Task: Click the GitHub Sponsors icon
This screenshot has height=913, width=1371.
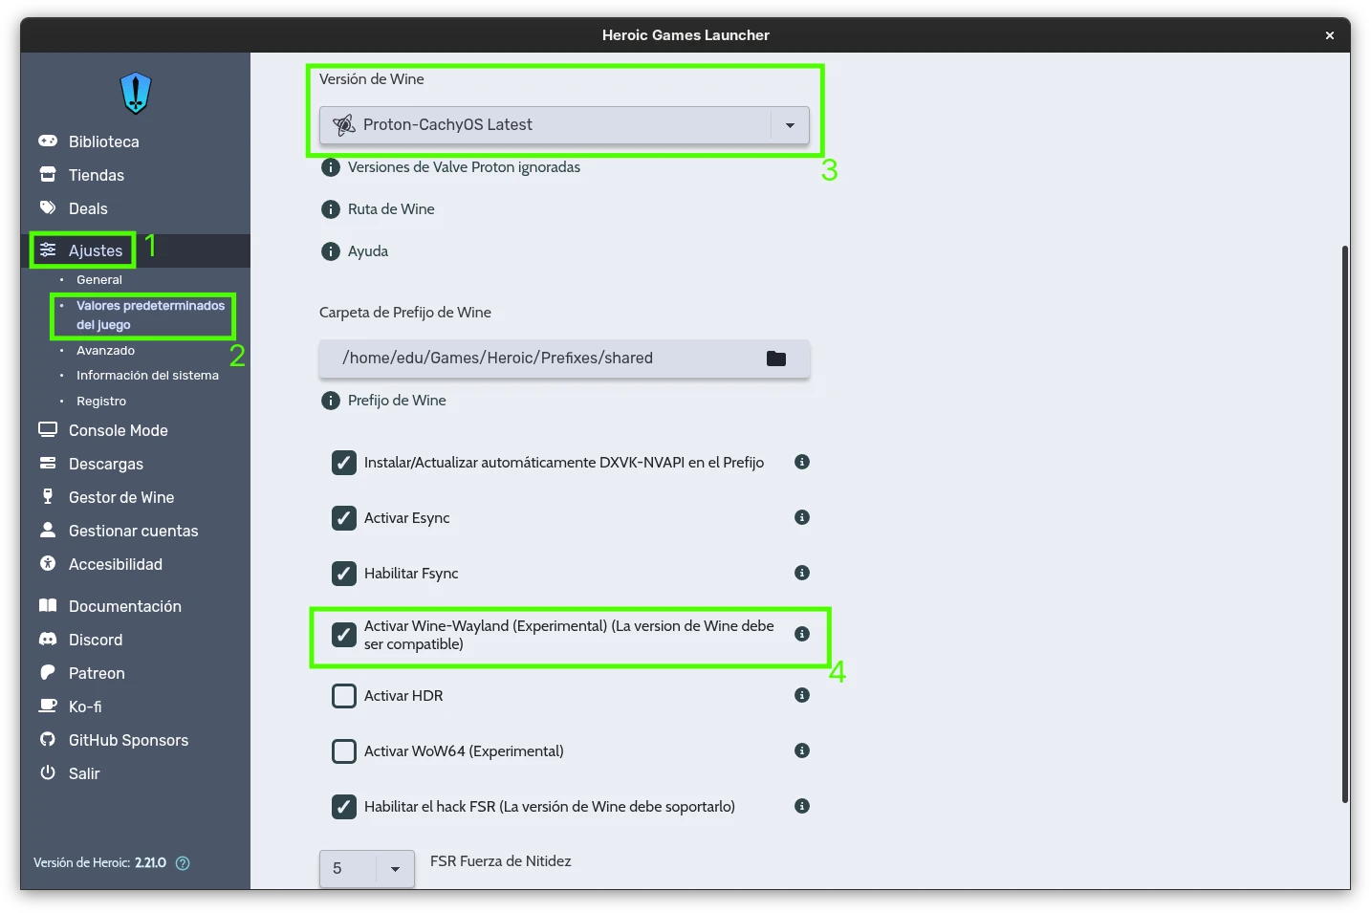Action: click(48, 739)
